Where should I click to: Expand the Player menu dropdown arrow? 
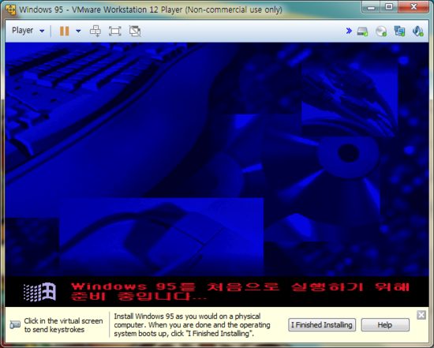[42, 31]
